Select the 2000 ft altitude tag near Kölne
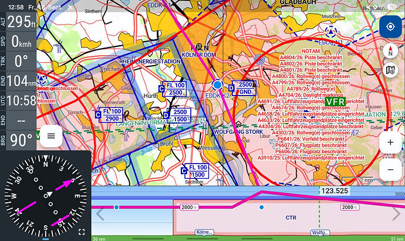 [x=190, y=207]
